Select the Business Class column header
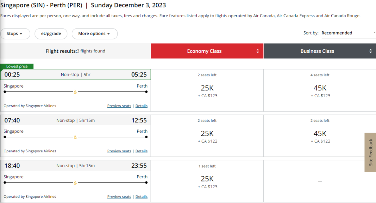The height and width of the screenshot is (203, 376). coord(317,51)
